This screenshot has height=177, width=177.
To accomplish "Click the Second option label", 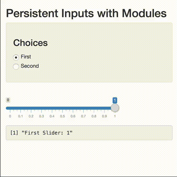I will pos(30,66).
